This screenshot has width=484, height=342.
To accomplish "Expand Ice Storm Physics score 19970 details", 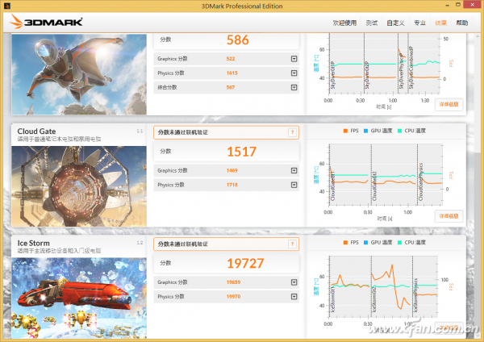I will coord(294,297).
